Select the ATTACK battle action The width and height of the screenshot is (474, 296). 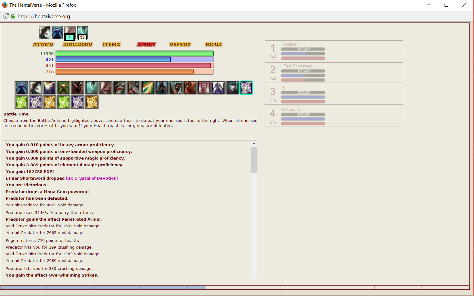click(43, 45)
